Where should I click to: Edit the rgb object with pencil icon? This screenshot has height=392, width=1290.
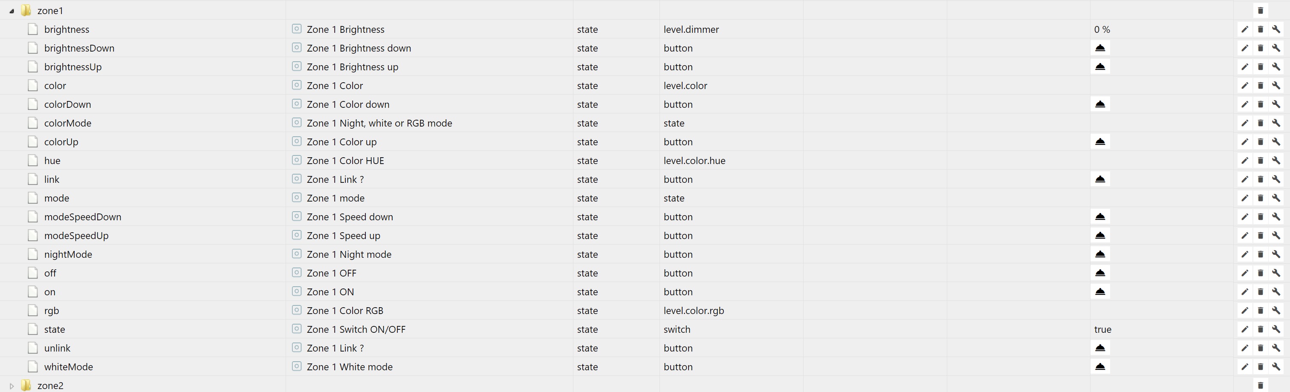click(1244, 311)
